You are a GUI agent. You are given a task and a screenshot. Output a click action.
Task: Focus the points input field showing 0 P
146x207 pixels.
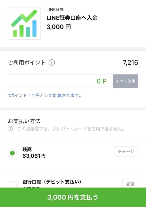pos(59,81)
